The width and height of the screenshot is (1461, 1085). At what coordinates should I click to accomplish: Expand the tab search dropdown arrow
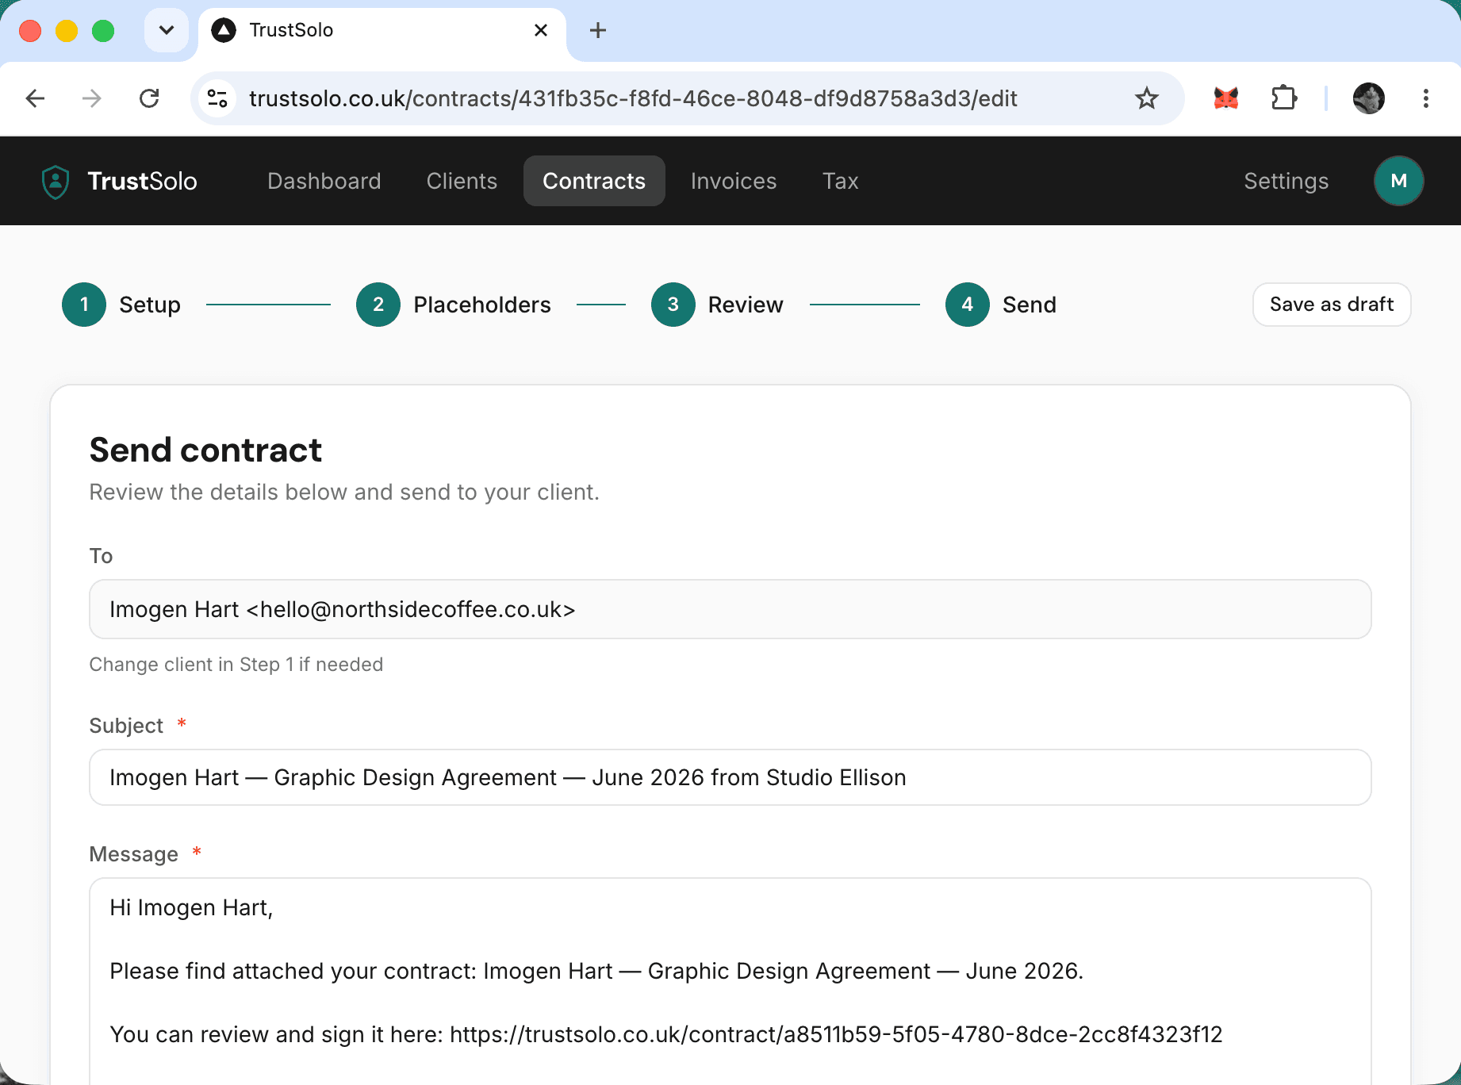click(167, 30)
